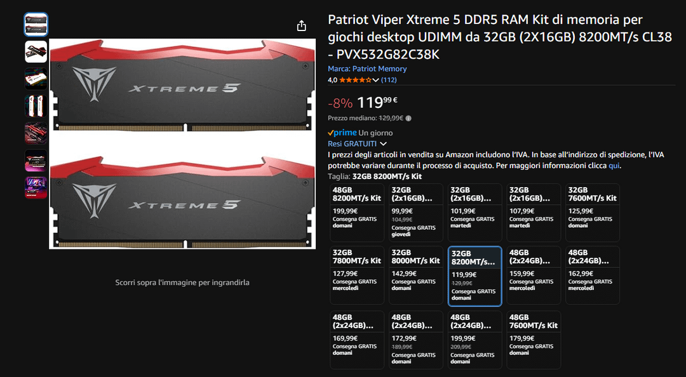Click the orange star rating icons
The width and height of the screenshot is (686, 377).
pyautogui.click(x=355, y=80)
